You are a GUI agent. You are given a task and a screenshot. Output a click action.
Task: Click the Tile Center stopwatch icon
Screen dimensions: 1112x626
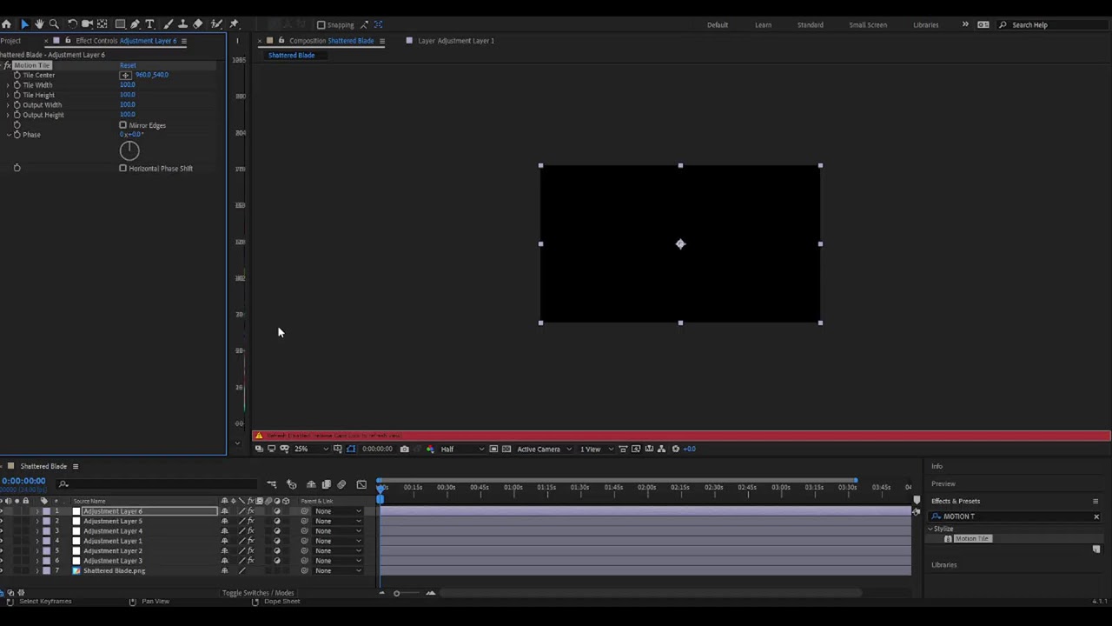pyautogui.click(x=17, y=75)
